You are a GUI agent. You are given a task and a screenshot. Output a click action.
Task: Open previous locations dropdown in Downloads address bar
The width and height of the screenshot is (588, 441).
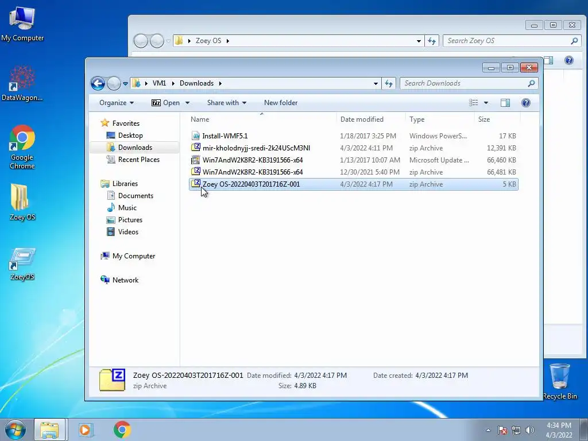tap(376, 83)
